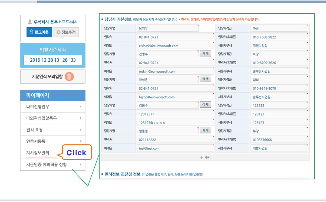Open 정보수정 settings button
Image resolution: width=326 pixels, height=202 pixels.
click(x=66, y=32)
